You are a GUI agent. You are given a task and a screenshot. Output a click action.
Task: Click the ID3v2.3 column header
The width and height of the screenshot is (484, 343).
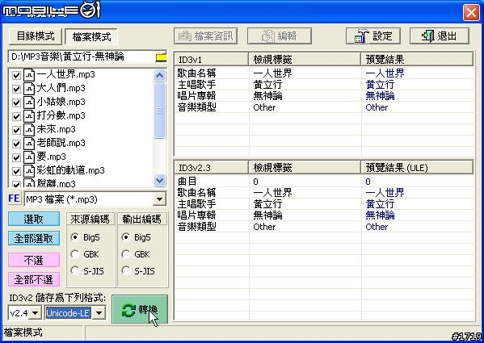[212, 168]
